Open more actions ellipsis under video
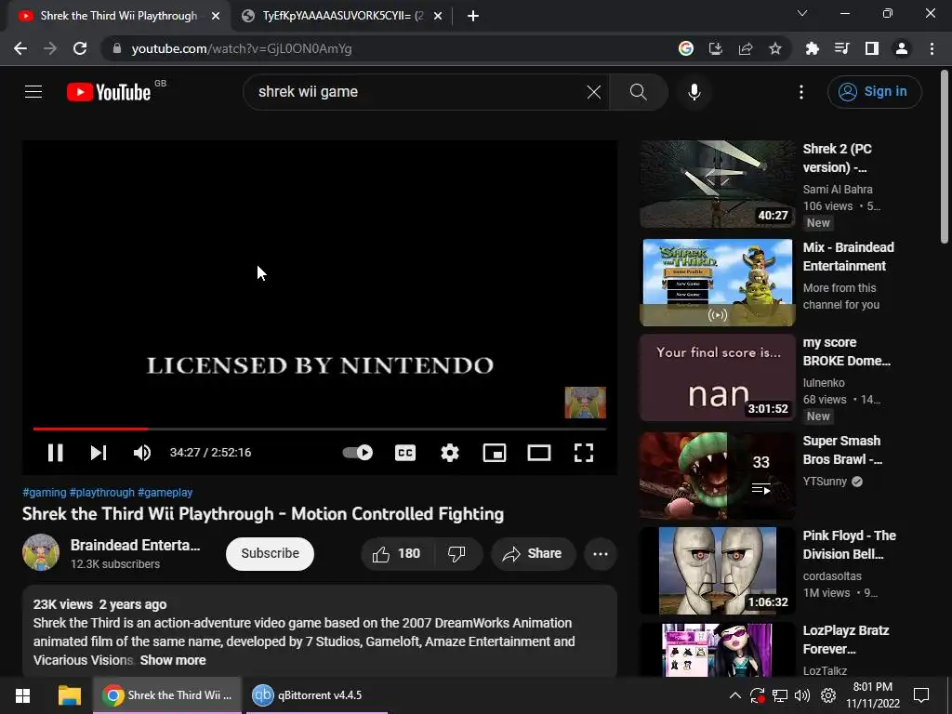 tap(601, 554)
